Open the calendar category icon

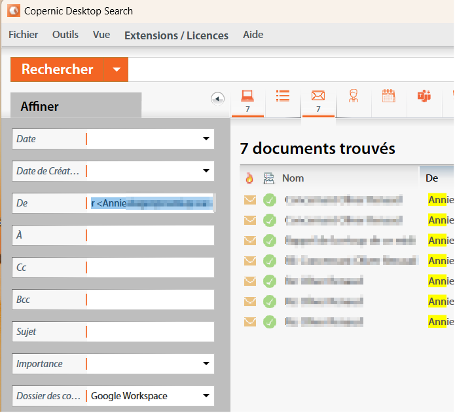click(389, 96)
